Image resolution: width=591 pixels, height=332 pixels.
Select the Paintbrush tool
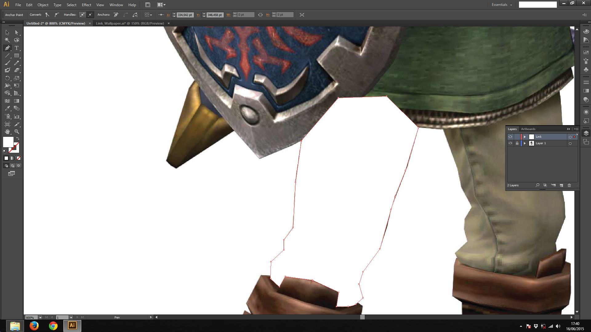tap(7, 63)
